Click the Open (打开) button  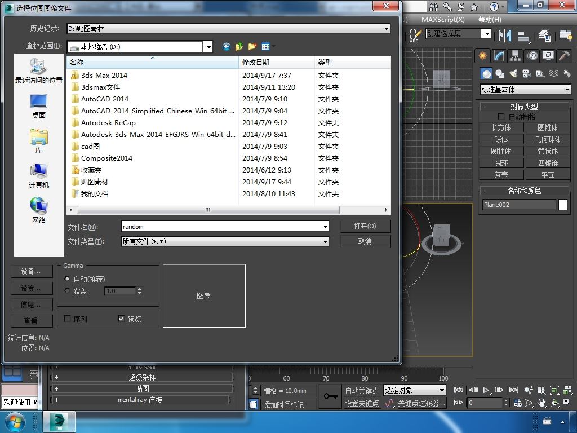click(x=365, y=226)
